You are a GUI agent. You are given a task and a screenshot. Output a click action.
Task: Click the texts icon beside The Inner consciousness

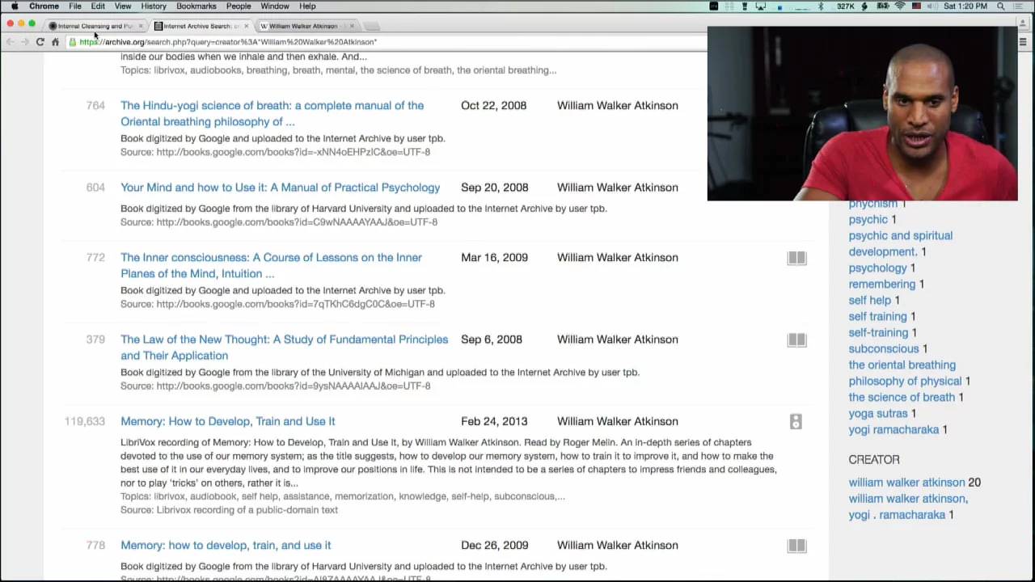pyautogui.click(x=796, y=258)
